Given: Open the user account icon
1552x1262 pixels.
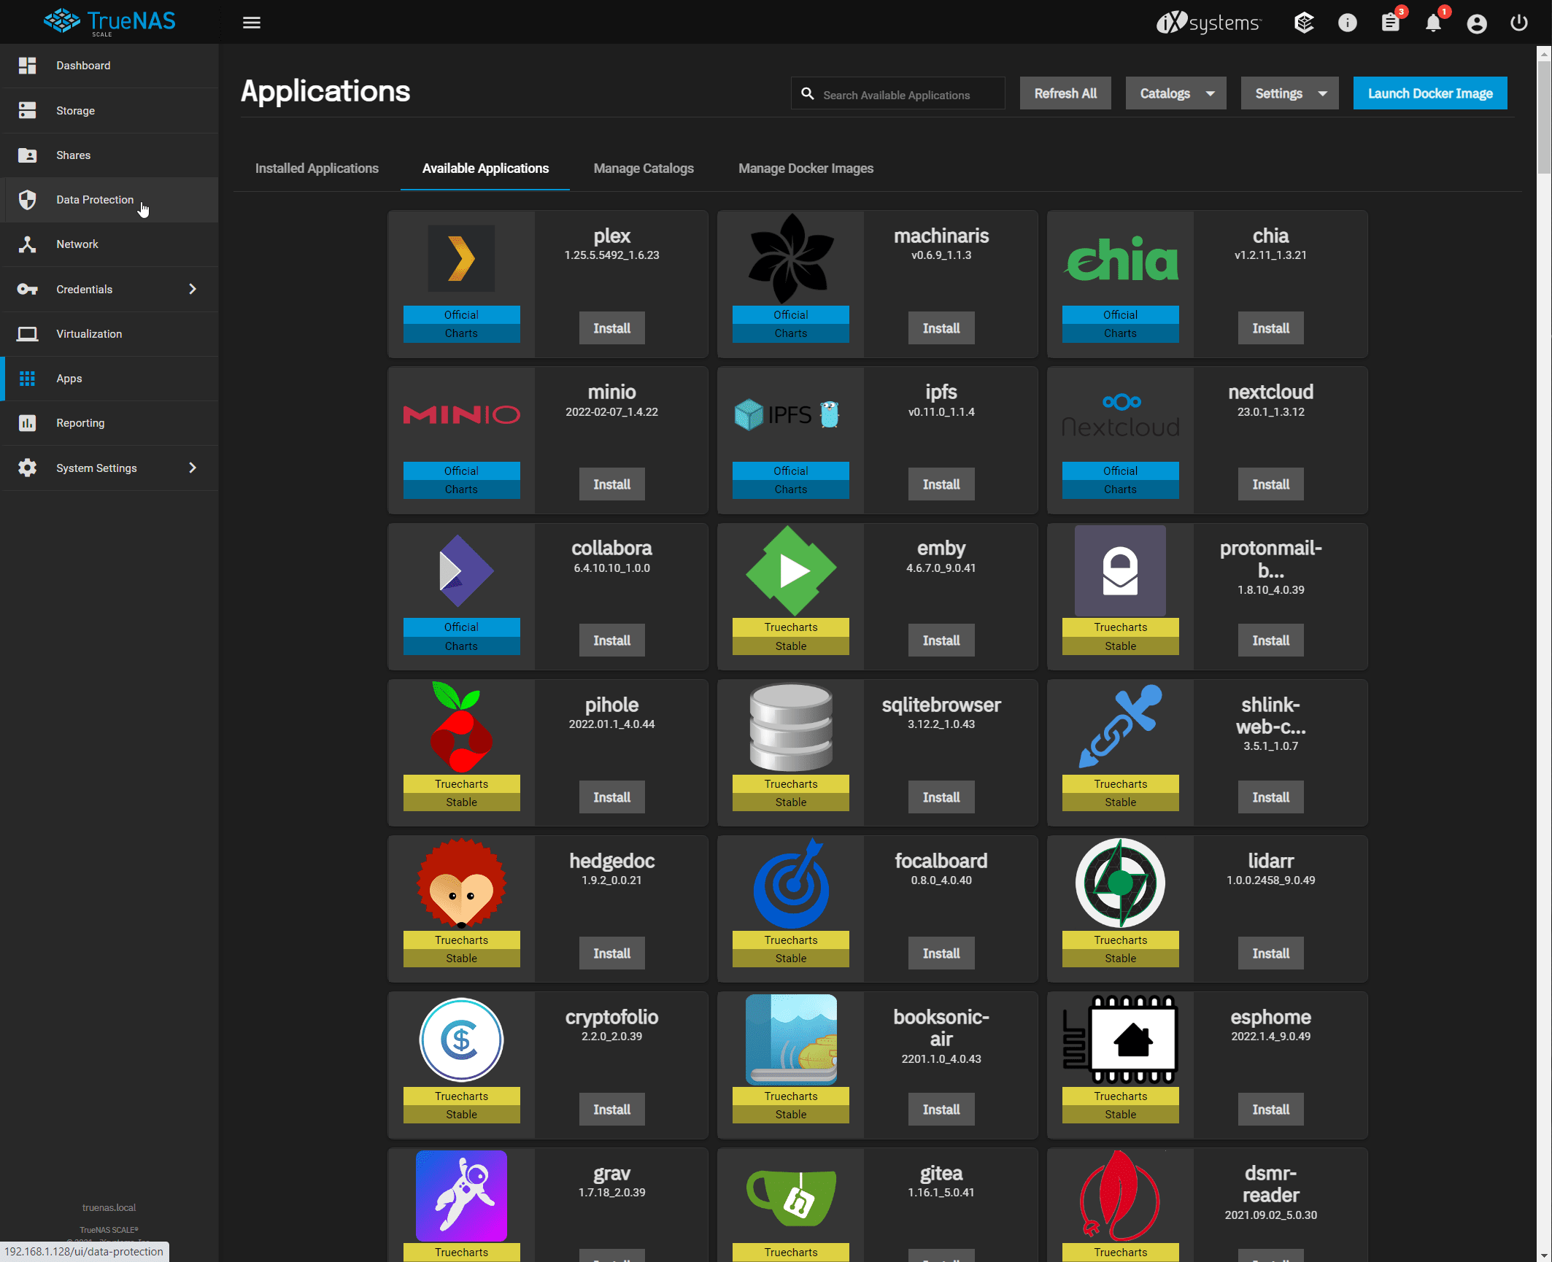Looking at the screenshot, I should [x=1476, y=23].
